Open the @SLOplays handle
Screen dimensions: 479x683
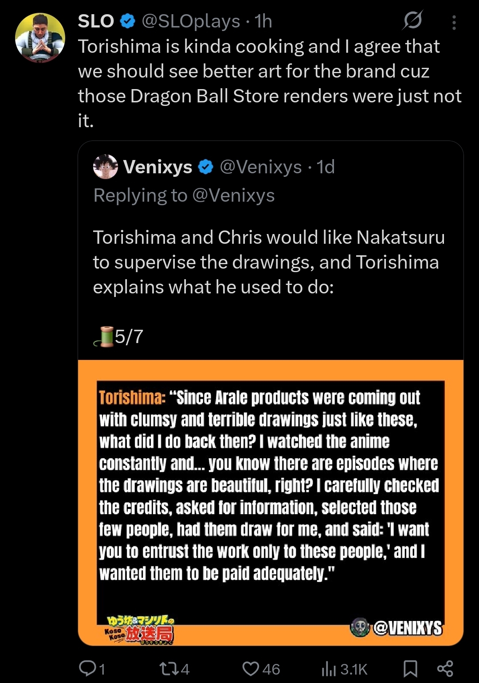(191, 21)
